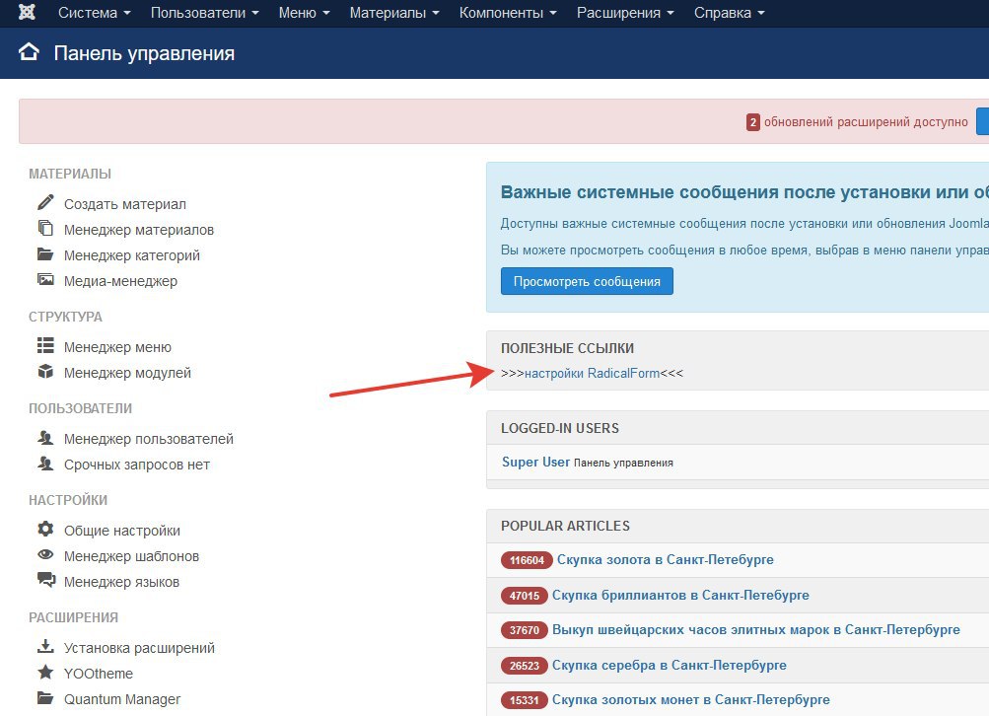Open article Скупка бриллиантов в Санкт-Петебурге
The image size is (989, 716).
tap(680, 595)
